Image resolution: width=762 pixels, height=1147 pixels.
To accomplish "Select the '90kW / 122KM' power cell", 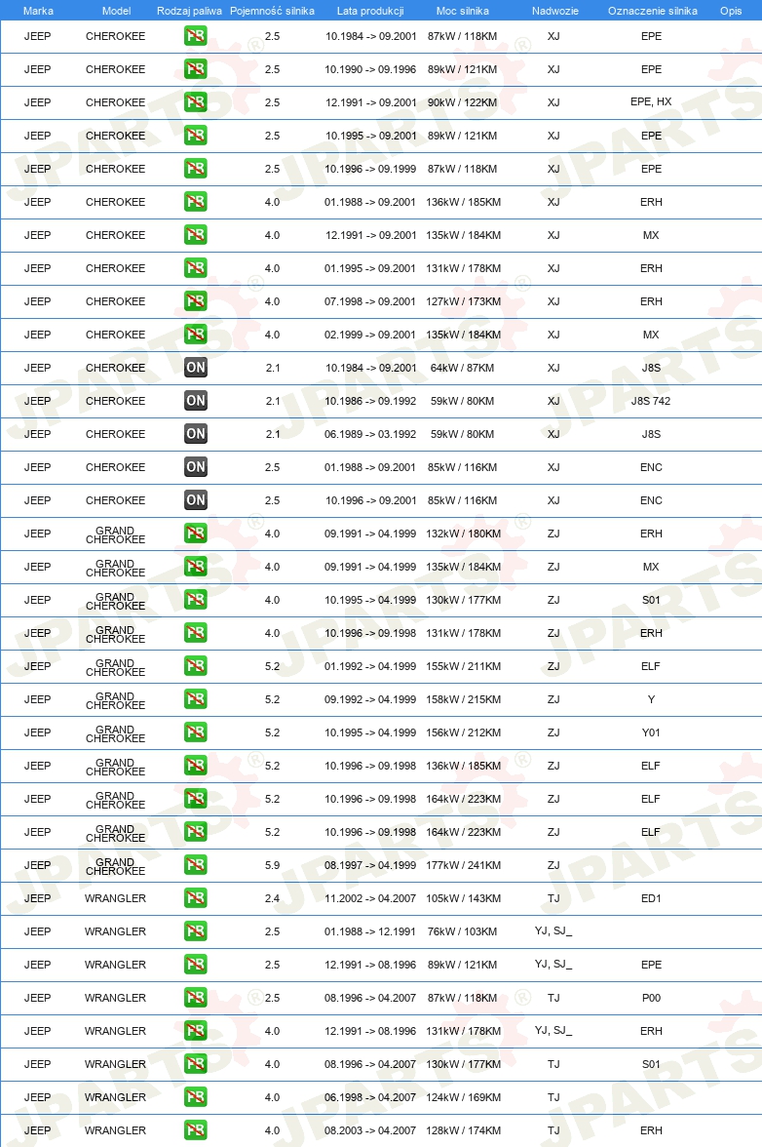I will (x=463, y=102).
